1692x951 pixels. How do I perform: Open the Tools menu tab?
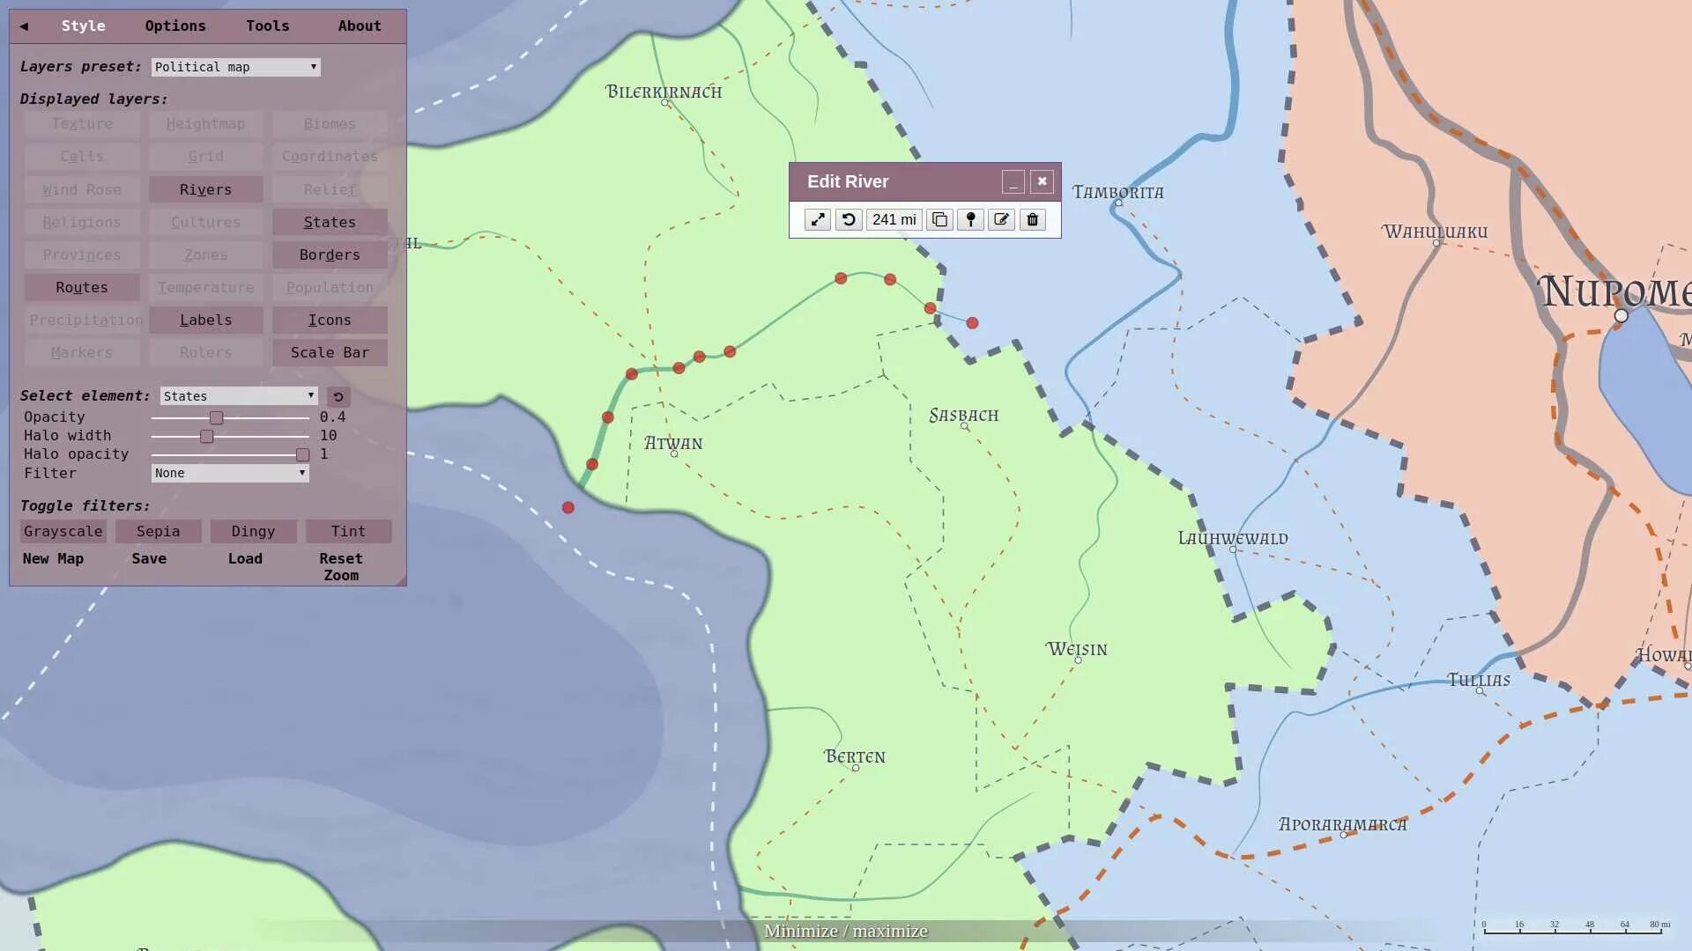click(267, 26)
